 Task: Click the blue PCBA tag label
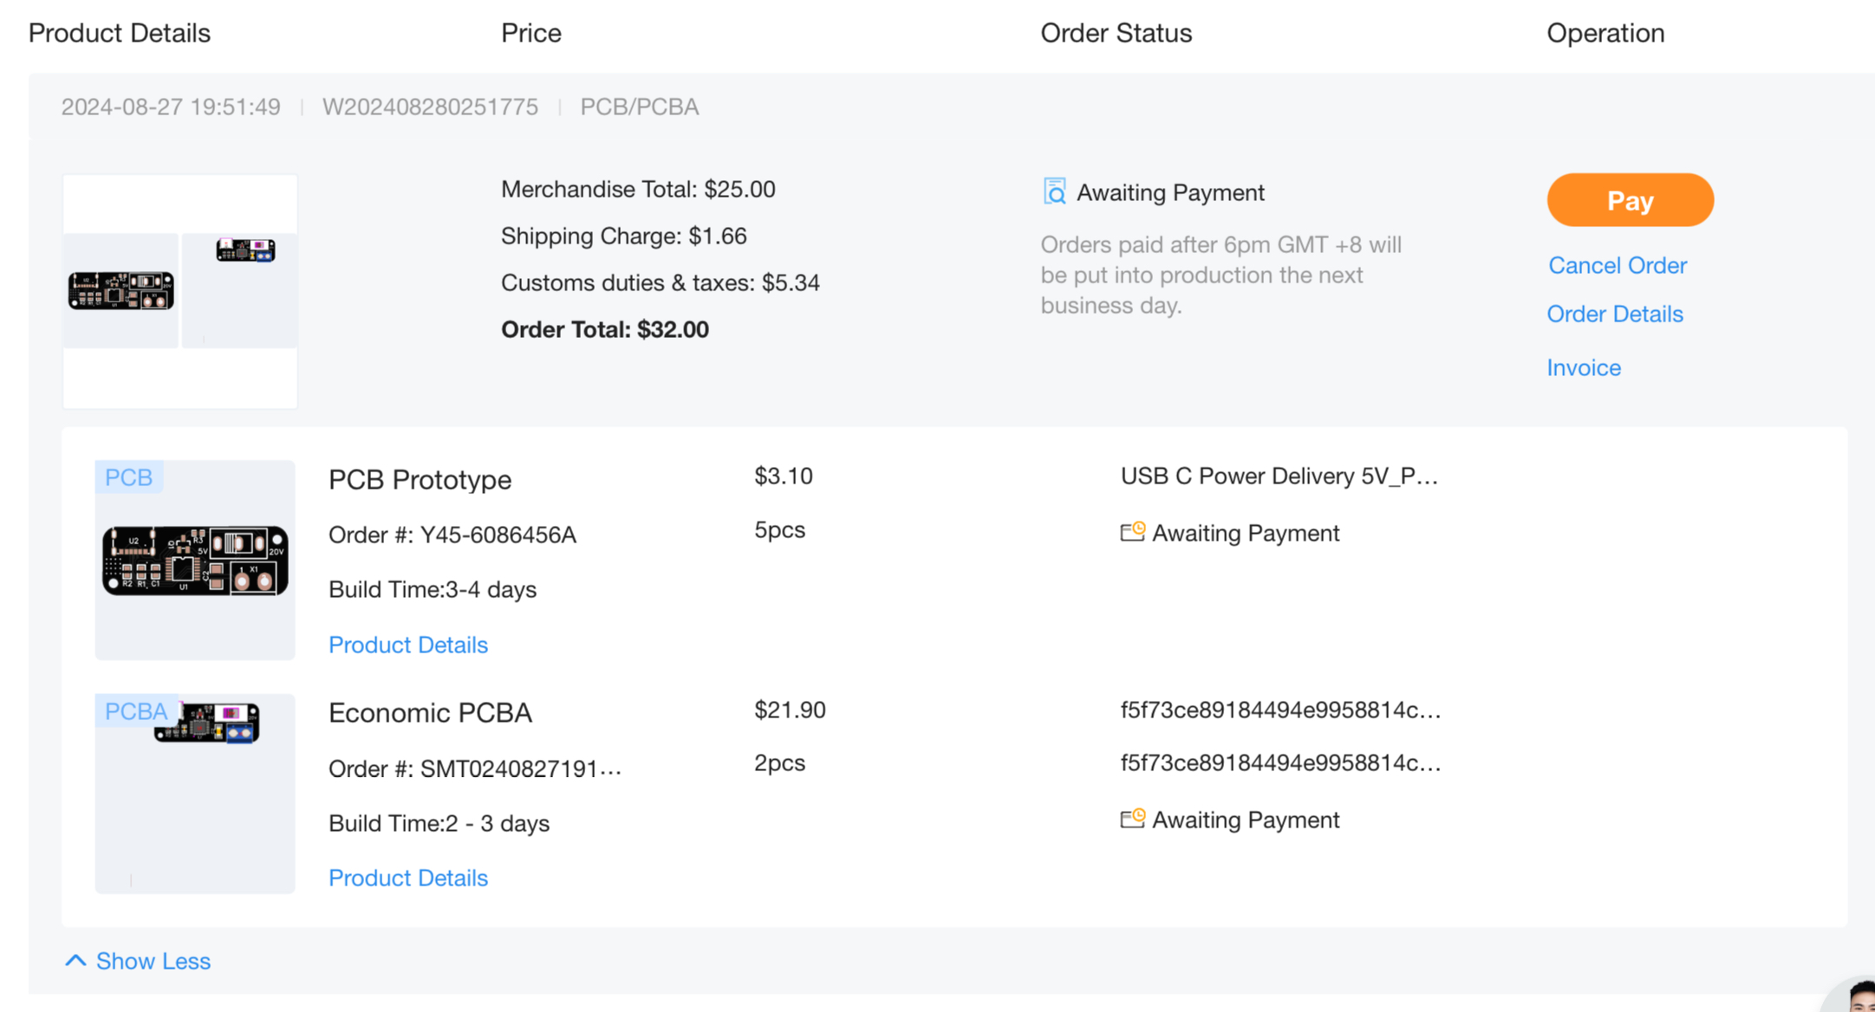tap(135, 711)
